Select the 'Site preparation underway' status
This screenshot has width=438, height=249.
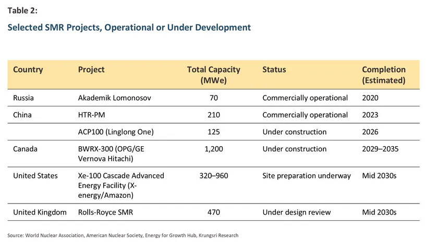point(307,175)
